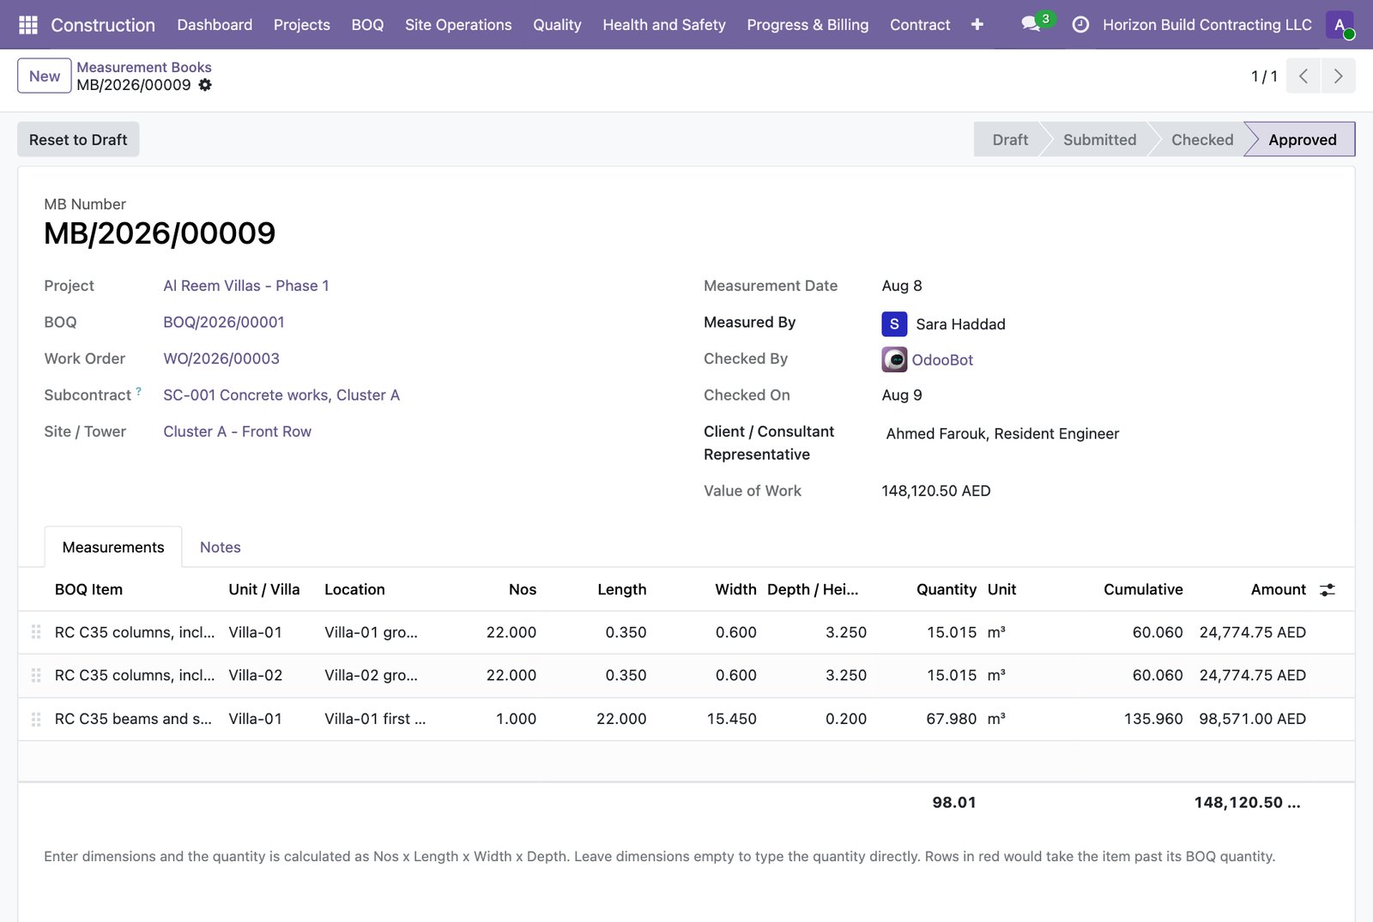
Task: Open column settings icon in table header
Action: point(1328,590)
